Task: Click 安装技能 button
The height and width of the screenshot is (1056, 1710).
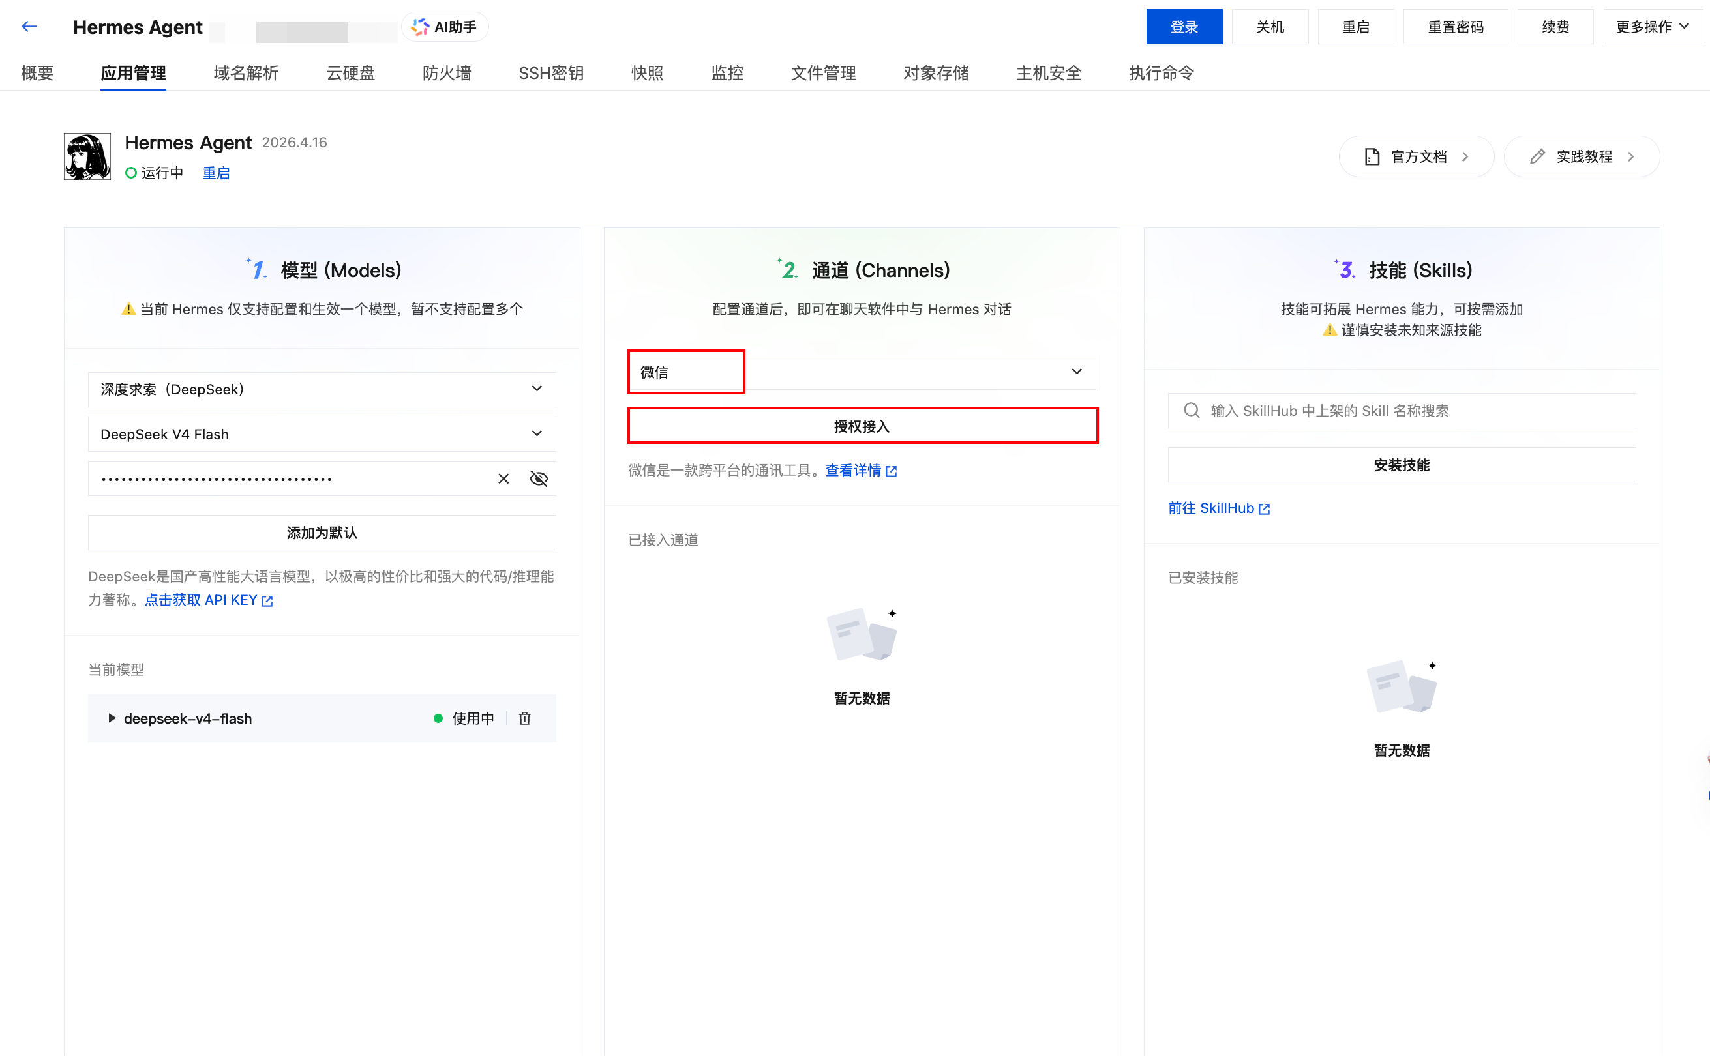Action: point(1402,464)
